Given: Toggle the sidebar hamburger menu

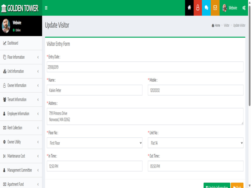Looking at the screenshot, I should click(x=46, y=8).
